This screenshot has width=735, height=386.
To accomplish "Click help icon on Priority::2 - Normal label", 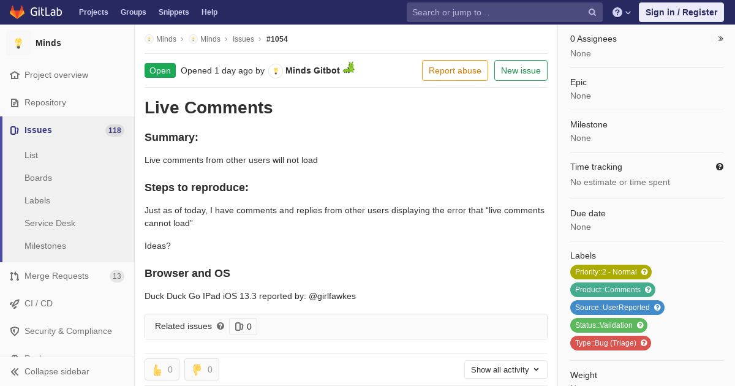I will (x=644, y=272).
